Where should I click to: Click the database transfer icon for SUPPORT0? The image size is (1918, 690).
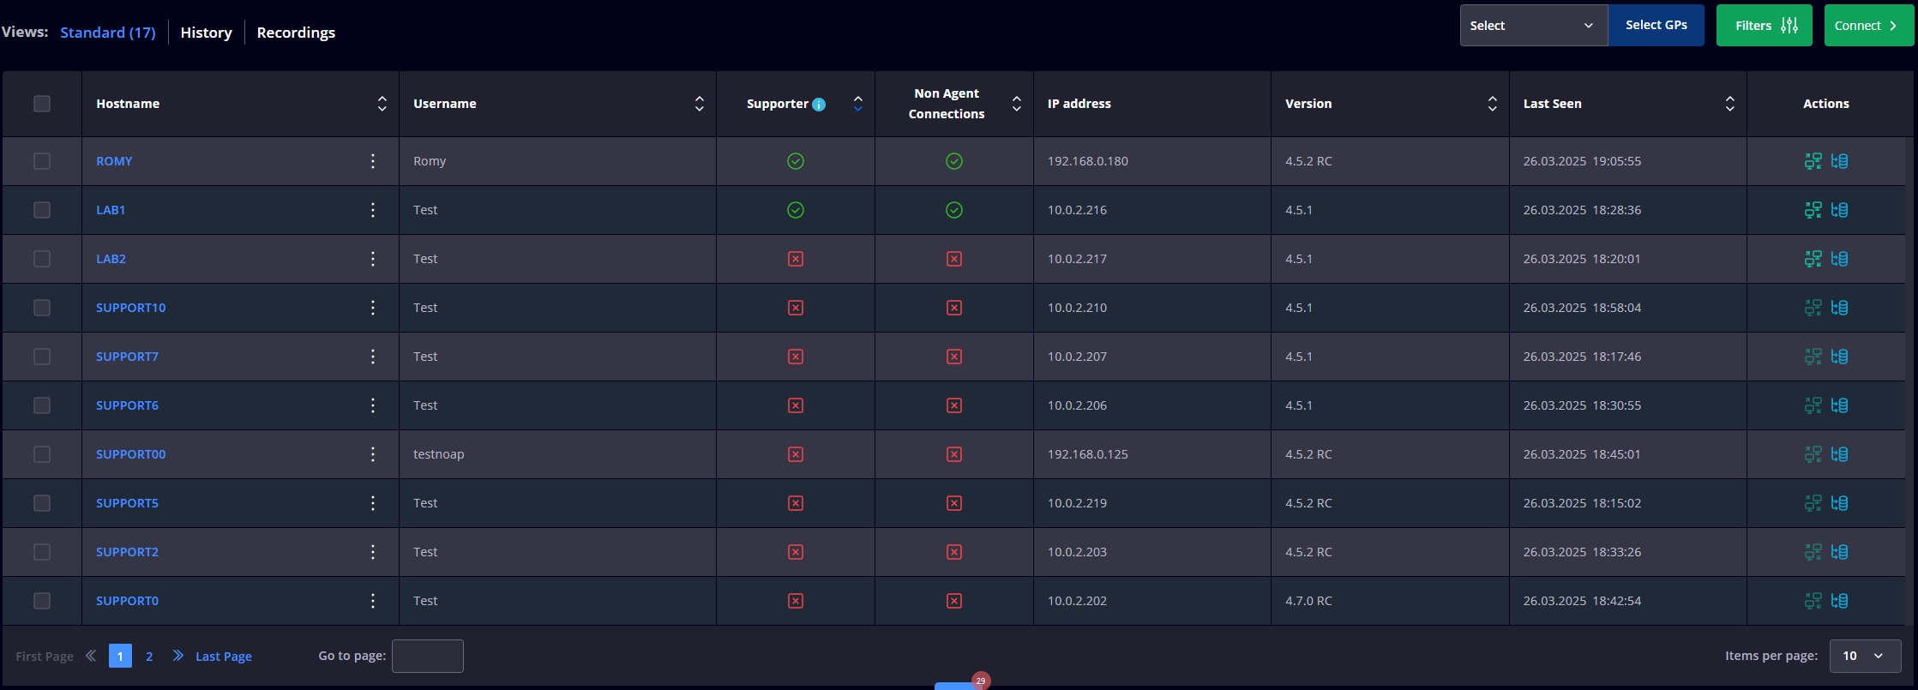point(1839,601)
